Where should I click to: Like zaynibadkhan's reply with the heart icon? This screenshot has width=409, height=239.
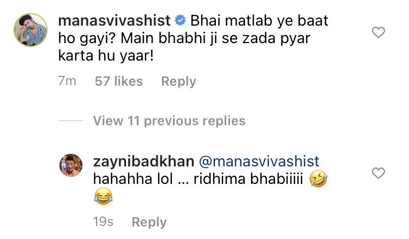pos(378,173)
